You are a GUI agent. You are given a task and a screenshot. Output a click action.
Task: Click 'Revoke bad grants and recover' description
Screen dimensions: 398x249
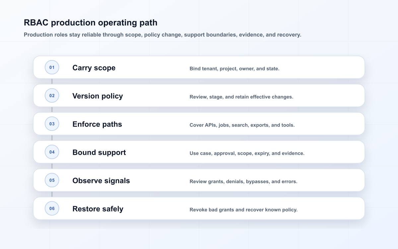[x=243, y=210]
